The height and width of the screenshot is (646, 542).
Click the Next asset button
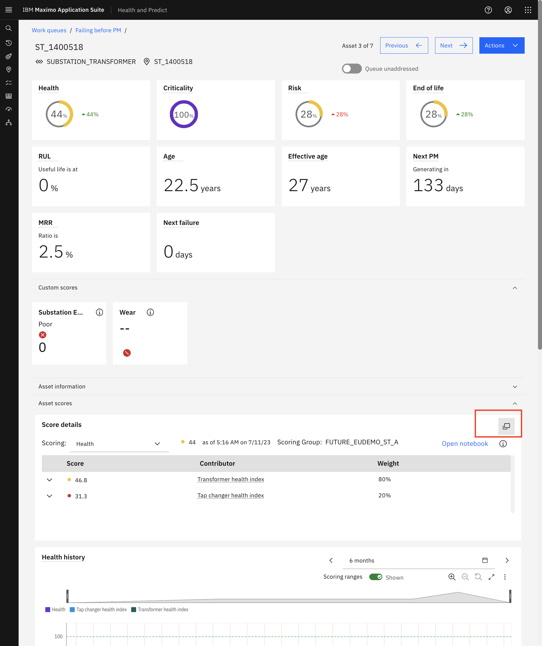454,46
